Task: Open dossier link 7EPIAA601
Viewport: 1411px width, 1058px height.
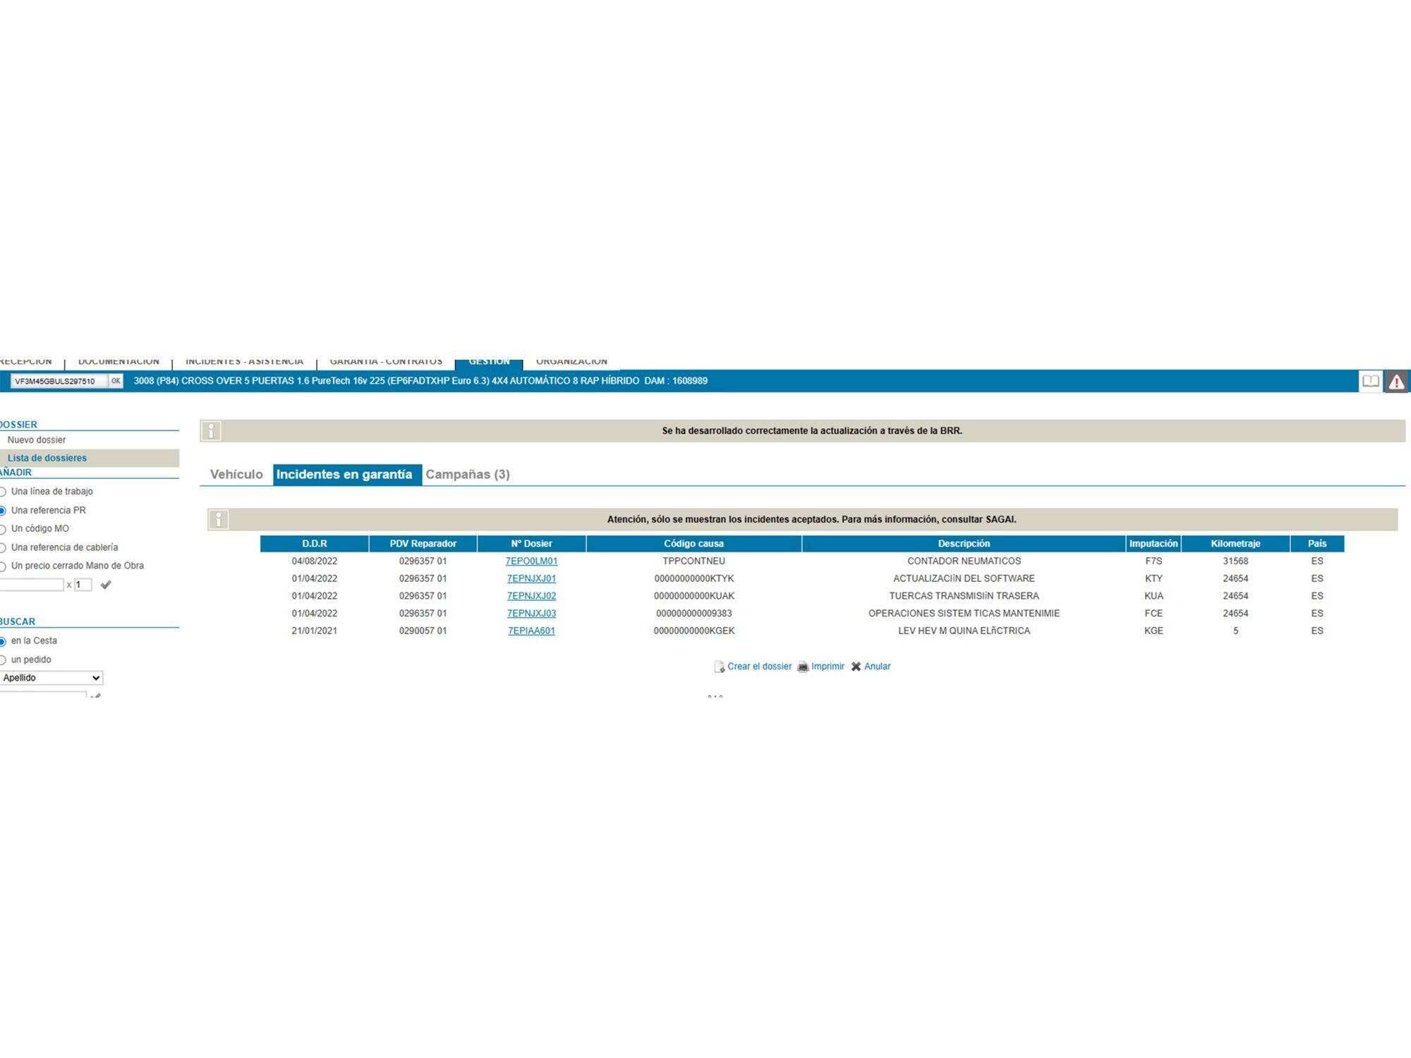Action: point(531,631)
